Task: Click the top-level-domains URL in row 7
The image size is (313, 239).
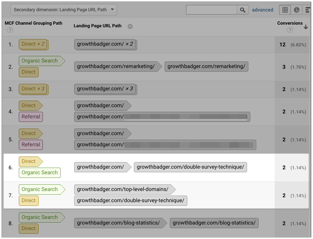Action: pos(125,189)
